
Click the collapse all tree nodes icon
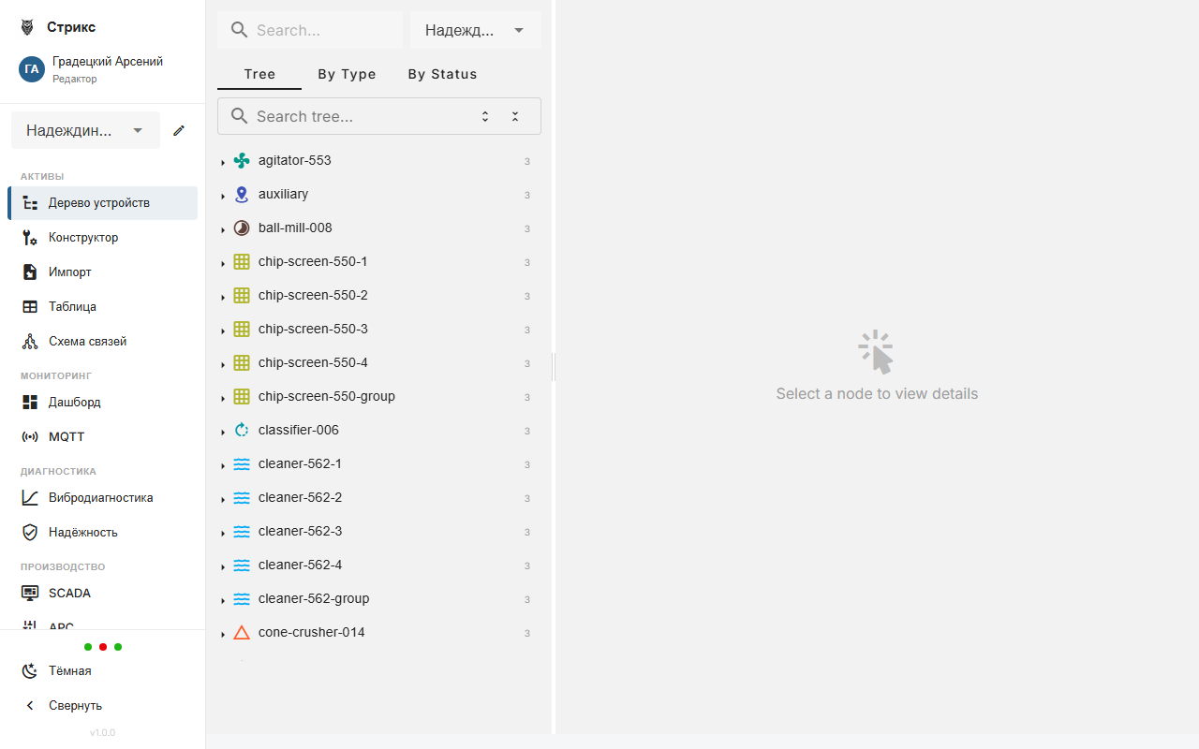(515, 116)
